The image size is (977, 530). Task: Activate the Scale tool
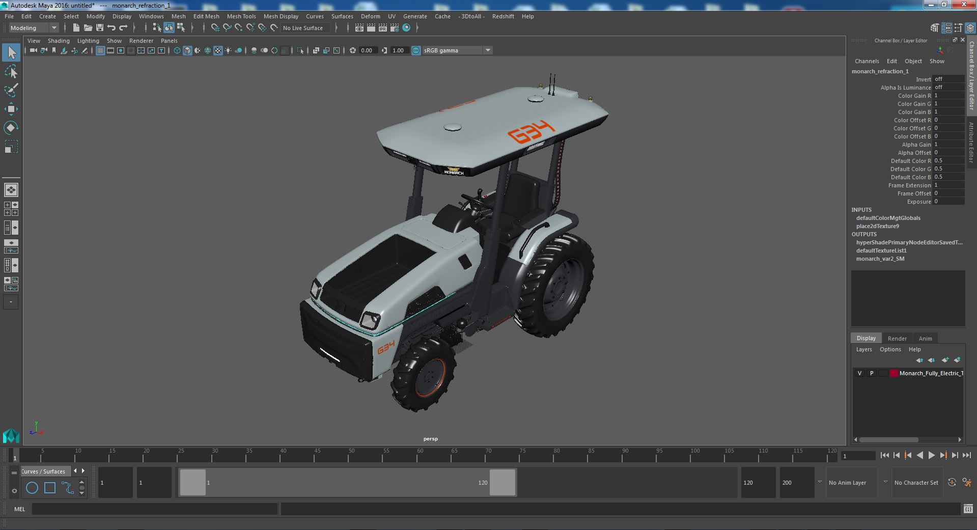click(11, 147)
